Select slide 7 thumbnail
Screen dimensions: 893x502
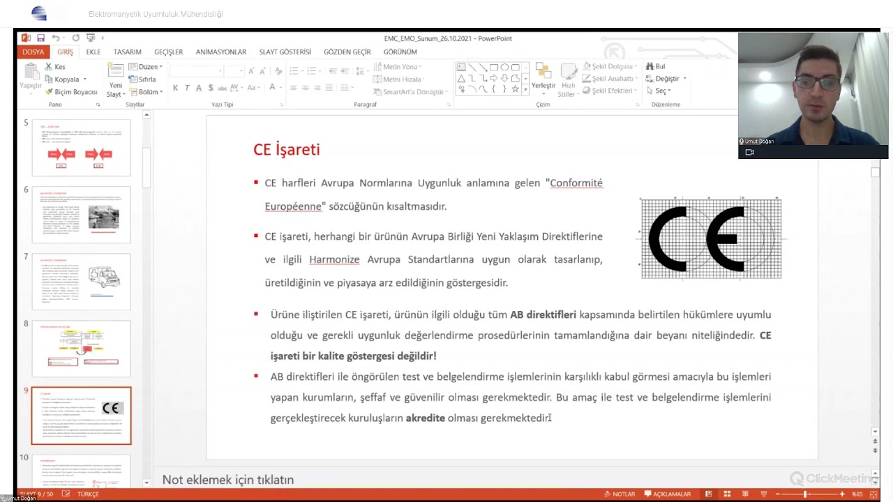[81, 282]
